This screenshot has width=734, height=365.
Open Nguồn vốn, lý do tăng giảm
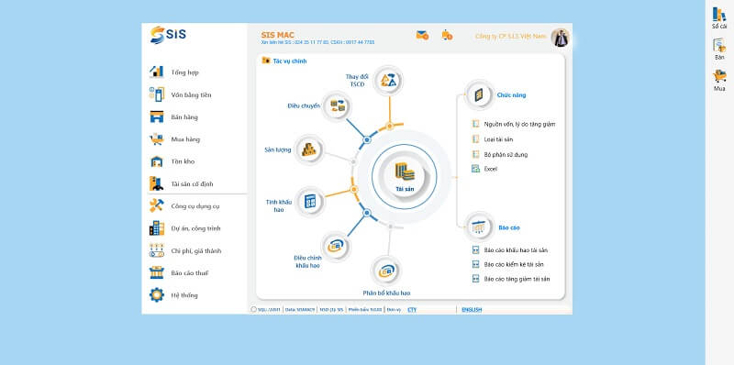click(x=514, y=125)
